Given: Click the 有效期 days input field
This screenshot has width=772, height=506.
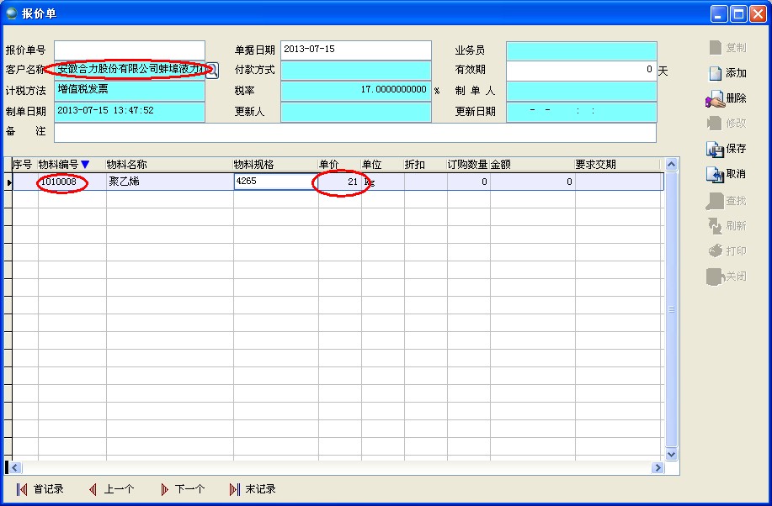Looking at the screenshot, I should 580,71.
